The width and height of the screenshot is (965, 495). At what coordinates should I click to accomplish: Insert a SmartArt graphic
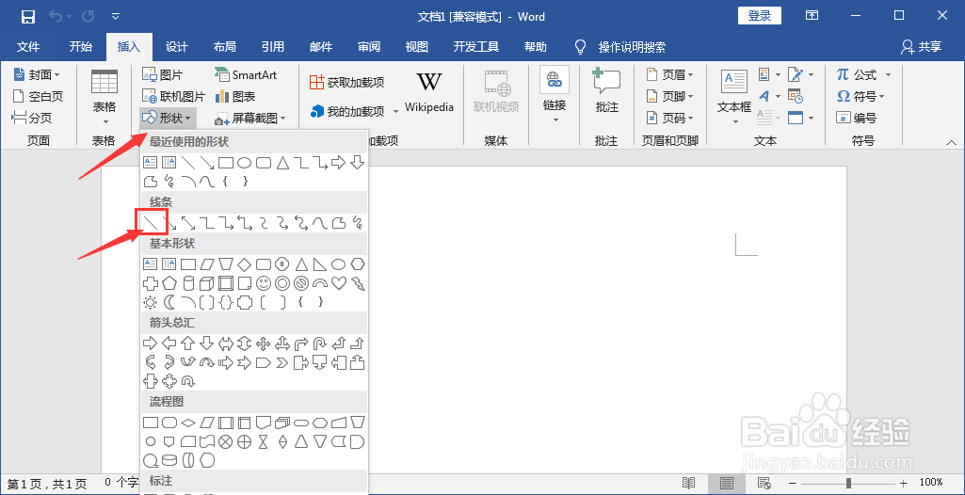(246, 75)
